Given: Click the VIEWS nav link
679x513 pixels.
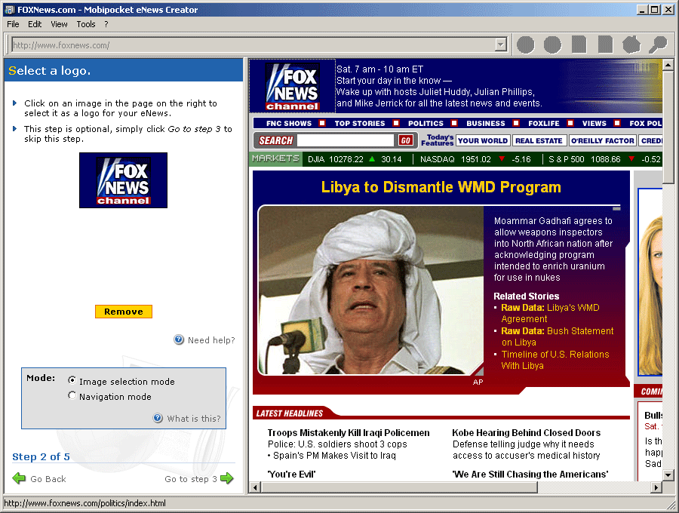Looking at the screenshot, I should (595, 124).
